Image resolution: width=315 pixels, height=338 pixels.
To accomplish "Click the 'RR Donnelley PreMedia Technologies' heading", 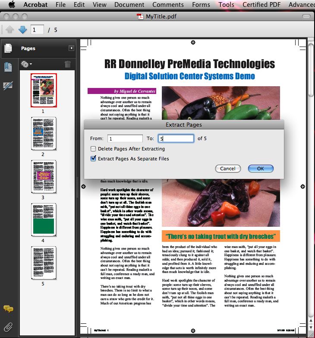I will pos(190,64).
